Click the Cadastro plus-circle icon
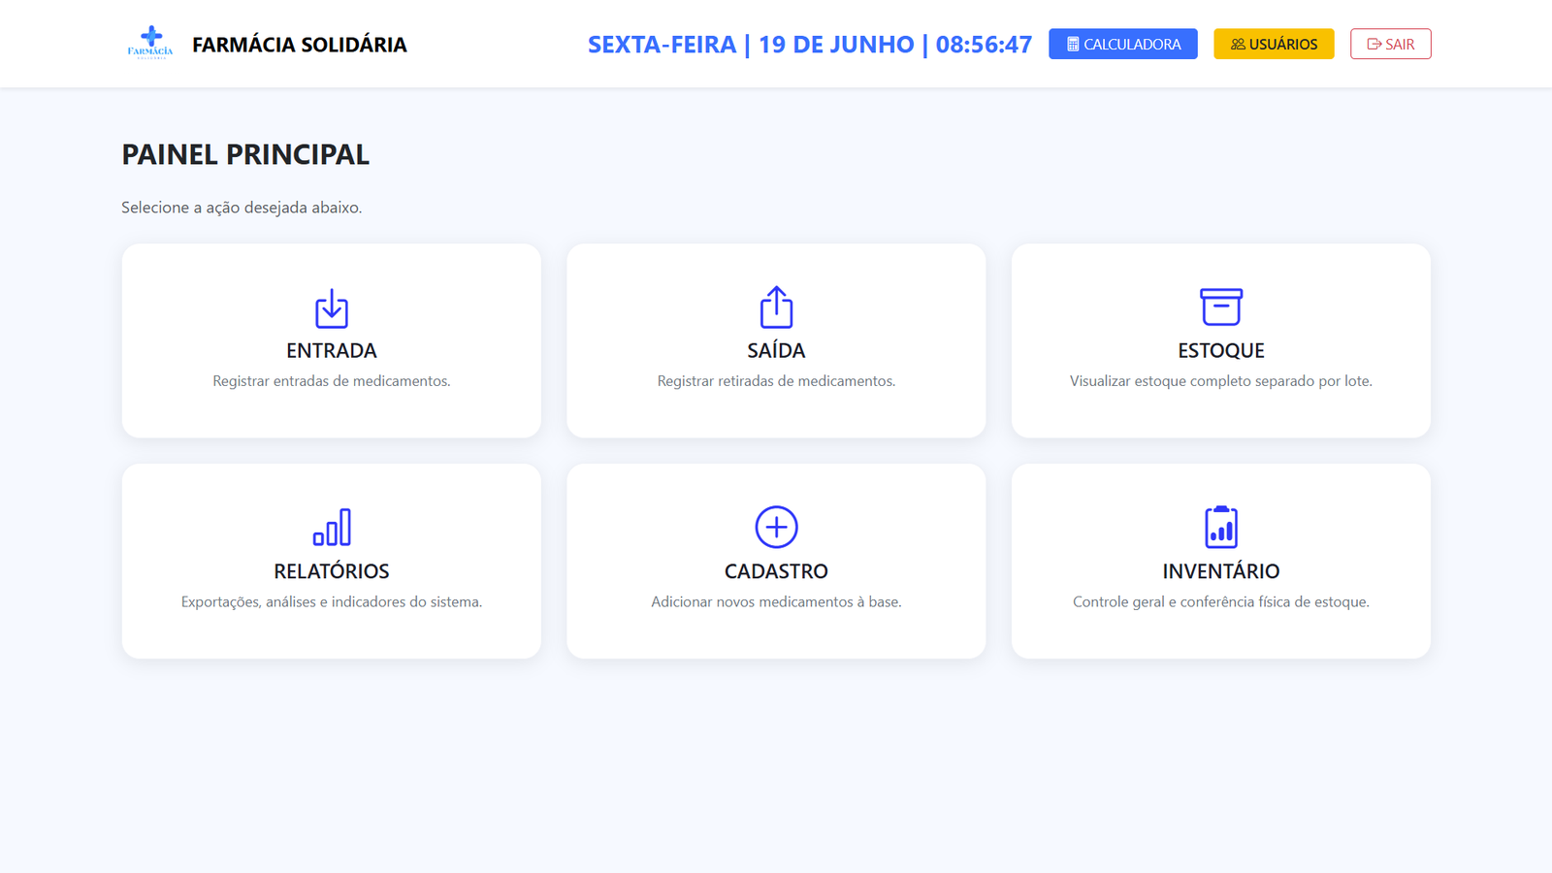Viewport: 1552px width, 873px height. tap(776, 527)
